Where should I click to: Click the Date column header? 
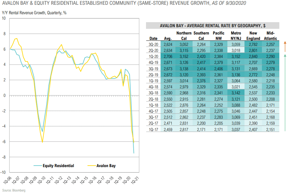click(153, 39)
